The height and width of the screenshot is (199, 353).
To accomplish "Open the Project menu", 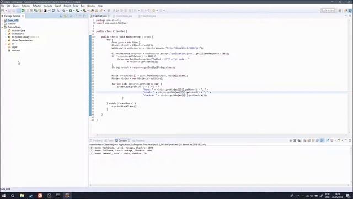I will pos(67,6).
